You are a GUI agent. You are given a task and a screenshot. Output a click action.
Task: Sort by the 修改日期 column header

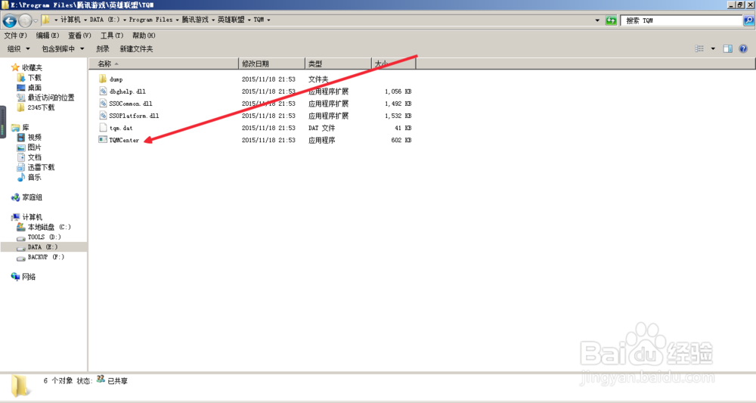point(272,64)
